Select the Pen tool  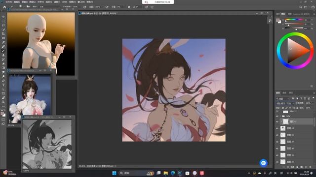(3, 81)
